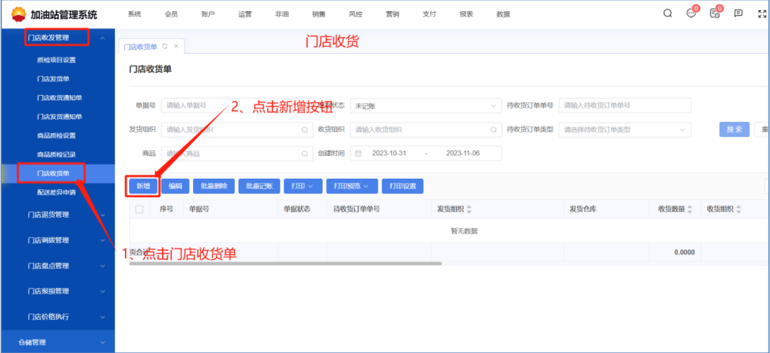Click the horizontal scrollbar under the table

[284, 263]
